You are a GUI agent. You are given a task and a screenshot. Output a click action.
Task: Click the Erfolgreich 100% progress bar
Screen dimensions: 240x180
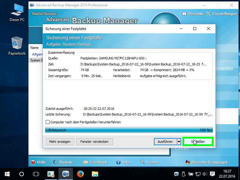129,130
